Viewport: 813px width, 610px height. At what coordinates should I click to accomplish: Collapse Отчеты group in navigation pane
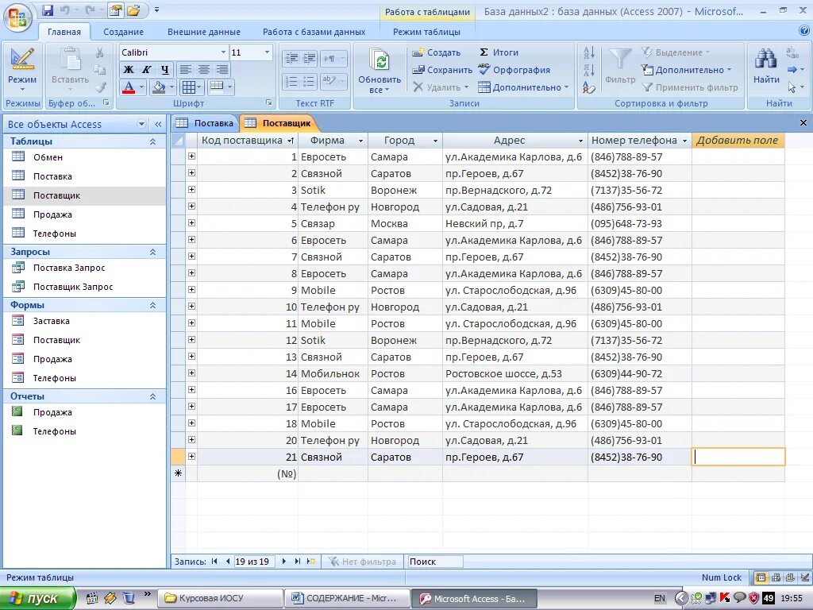click(152, 397)
